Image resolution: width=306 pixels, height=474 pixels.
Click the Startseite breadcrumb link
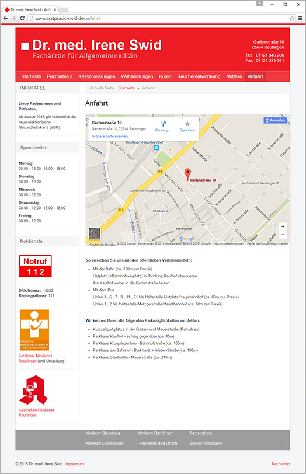126,88
